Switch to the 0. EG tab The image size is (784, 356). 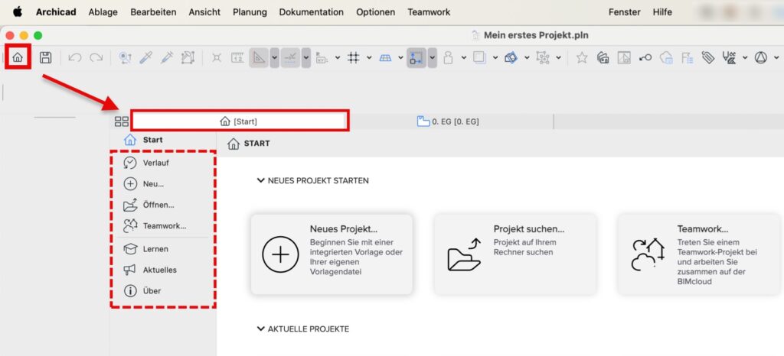point(449,121)
